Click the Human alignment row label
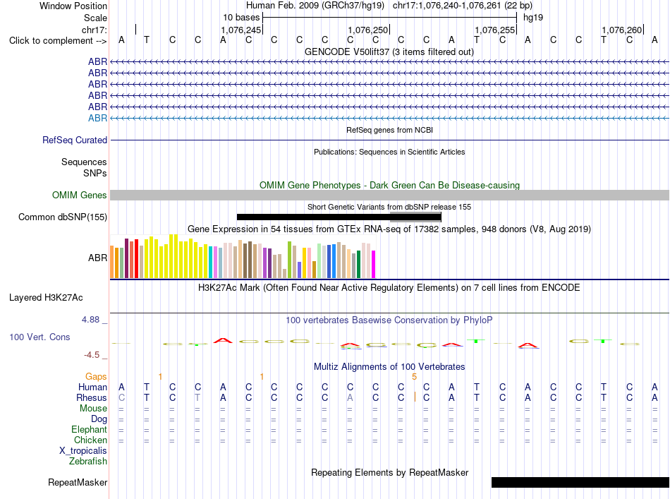The image size is (670, 499). tap(92, 387)
